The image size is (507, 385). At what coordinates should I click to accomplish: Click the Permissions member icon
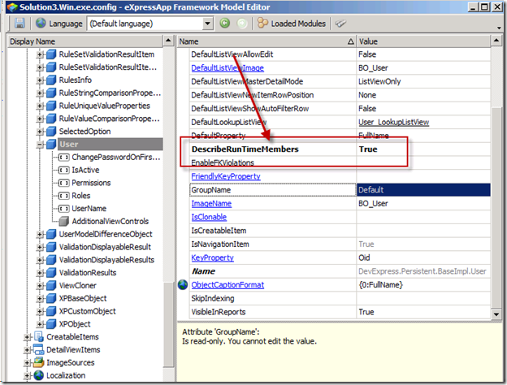click(63, 183)
